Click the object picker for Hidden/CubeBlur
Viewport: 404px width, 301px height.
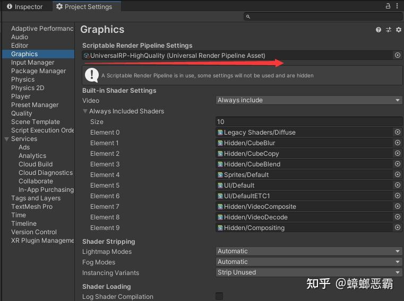(398, 143)
